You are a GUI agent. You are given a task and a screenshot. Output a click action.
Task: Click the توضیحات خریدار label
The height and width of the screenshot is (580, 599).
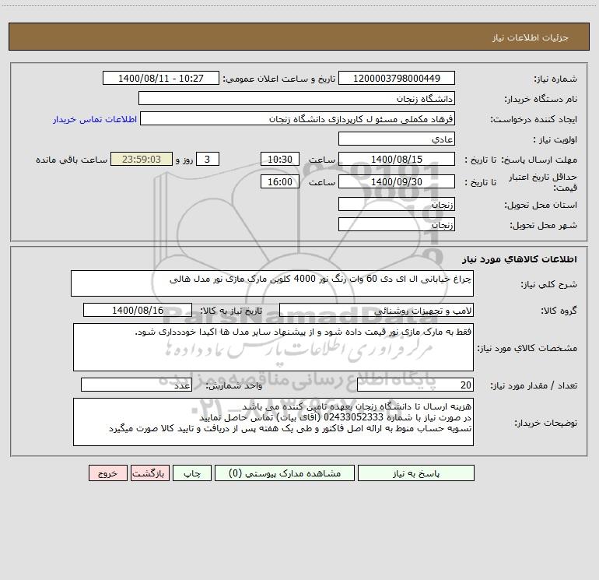pos(545,423)
